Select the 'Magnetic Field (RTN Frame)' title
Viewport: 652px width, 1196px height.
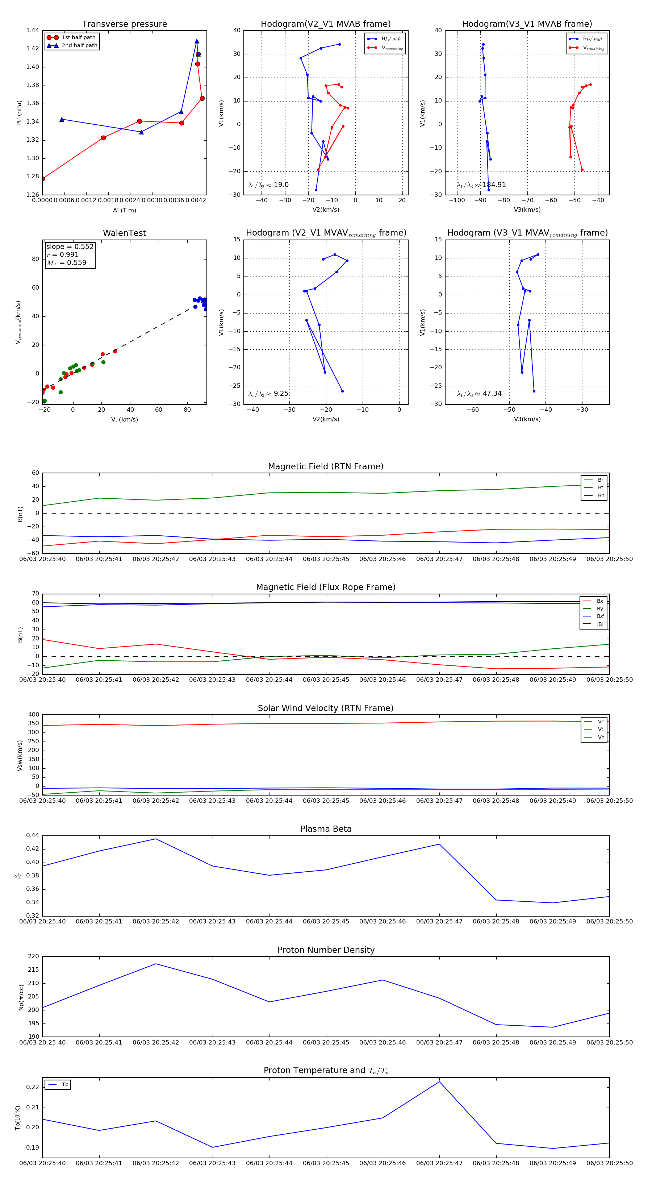326,466
